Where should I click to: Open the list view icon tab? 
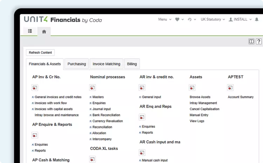30,31
